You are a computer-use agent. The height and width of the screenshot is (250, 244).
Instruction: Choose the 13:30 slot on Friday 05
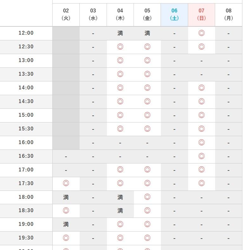(147, 74)
